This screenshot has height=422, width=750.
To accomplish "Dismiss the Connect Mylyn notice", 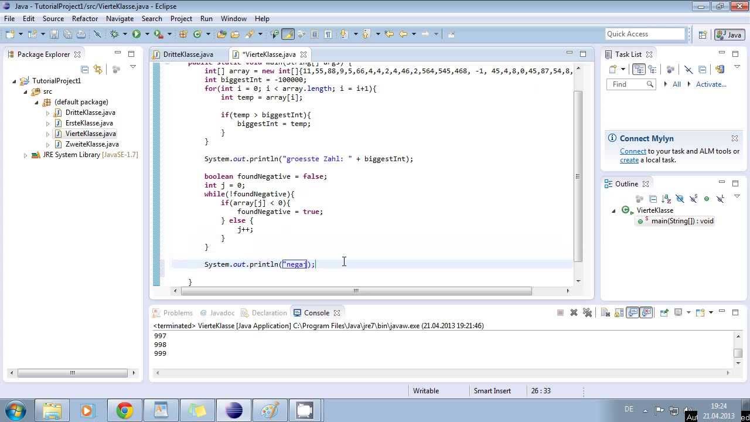I will 735,138.
